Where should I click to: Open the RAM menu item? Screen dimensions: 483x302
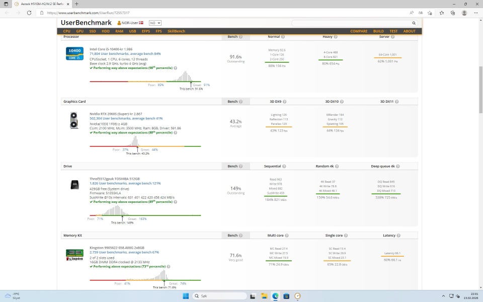click(119, 31)
